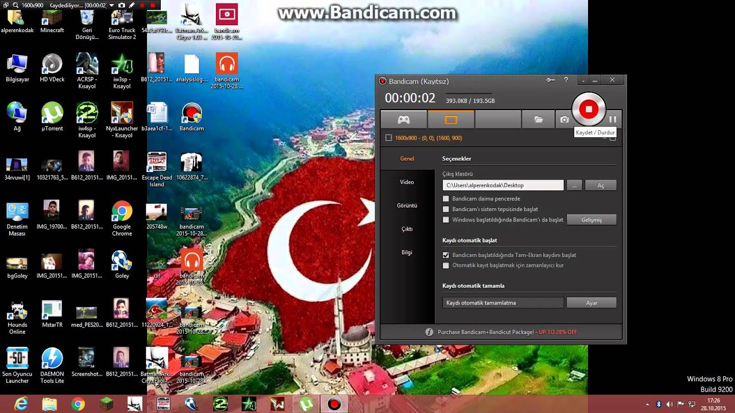Screen dimensions: 735x413
Task: Open Internet Explorer from the taskbar
Action: pyautogui.click(x=21, y=404)
